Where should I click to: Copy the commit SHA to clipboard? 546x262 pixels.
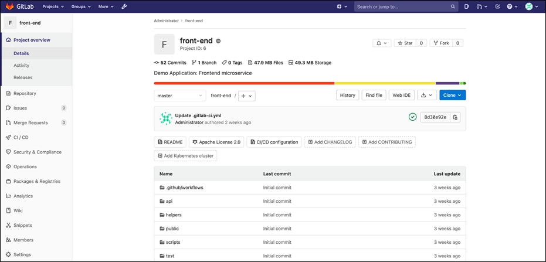(x=456, y=117)
